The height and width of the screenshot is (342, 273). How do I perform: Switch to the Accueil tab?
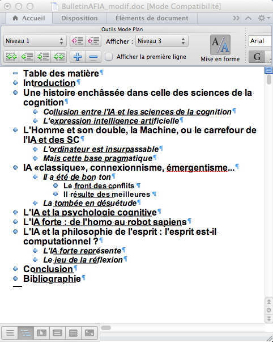[29, 18]
